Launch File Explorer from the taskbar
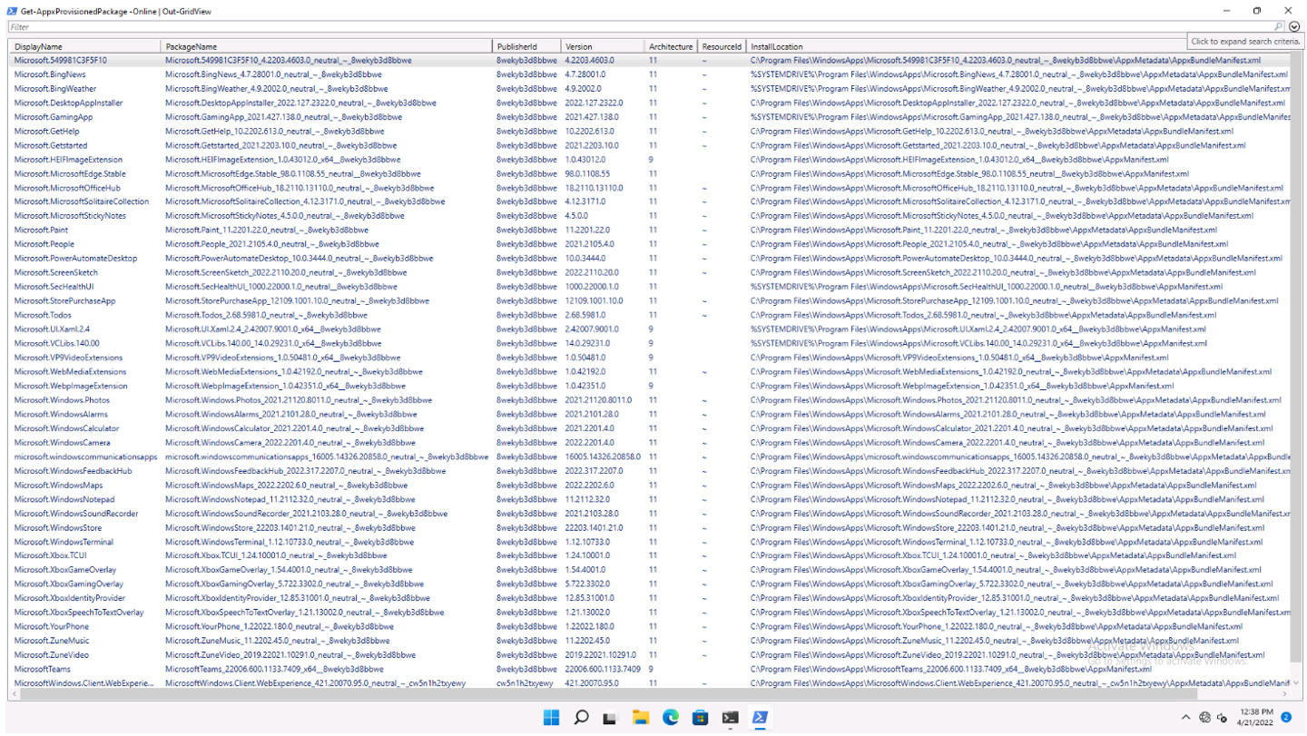 click(x=641, y=718)
